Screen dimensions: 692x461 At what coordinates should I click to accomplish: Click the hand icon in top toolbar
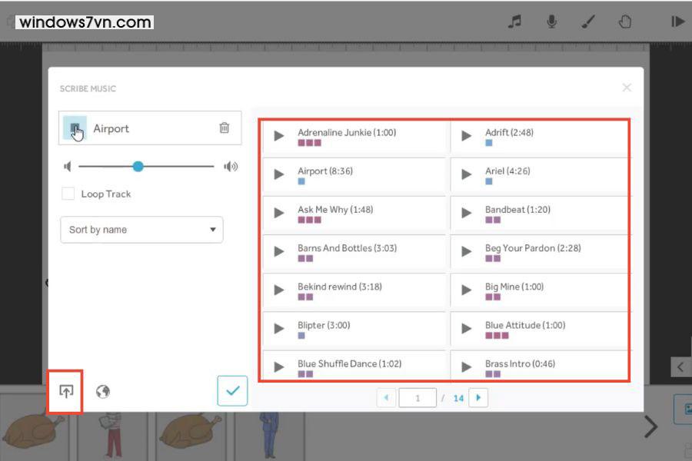point(625,22)
